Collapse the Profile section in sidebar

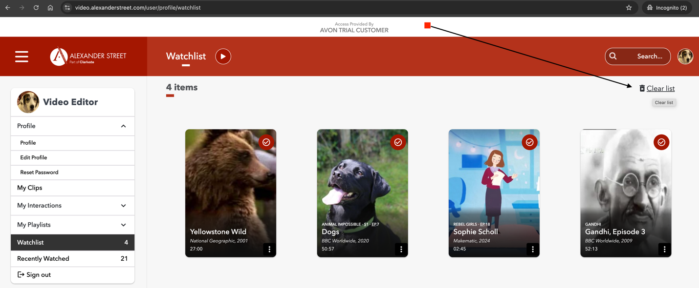click(123, 126)
